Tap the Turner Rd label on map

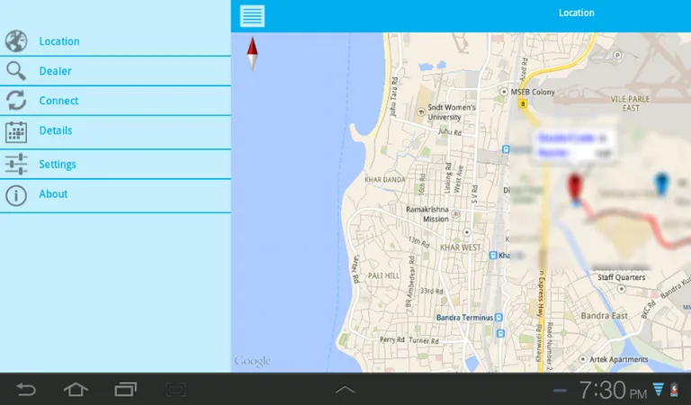point(424,340)
